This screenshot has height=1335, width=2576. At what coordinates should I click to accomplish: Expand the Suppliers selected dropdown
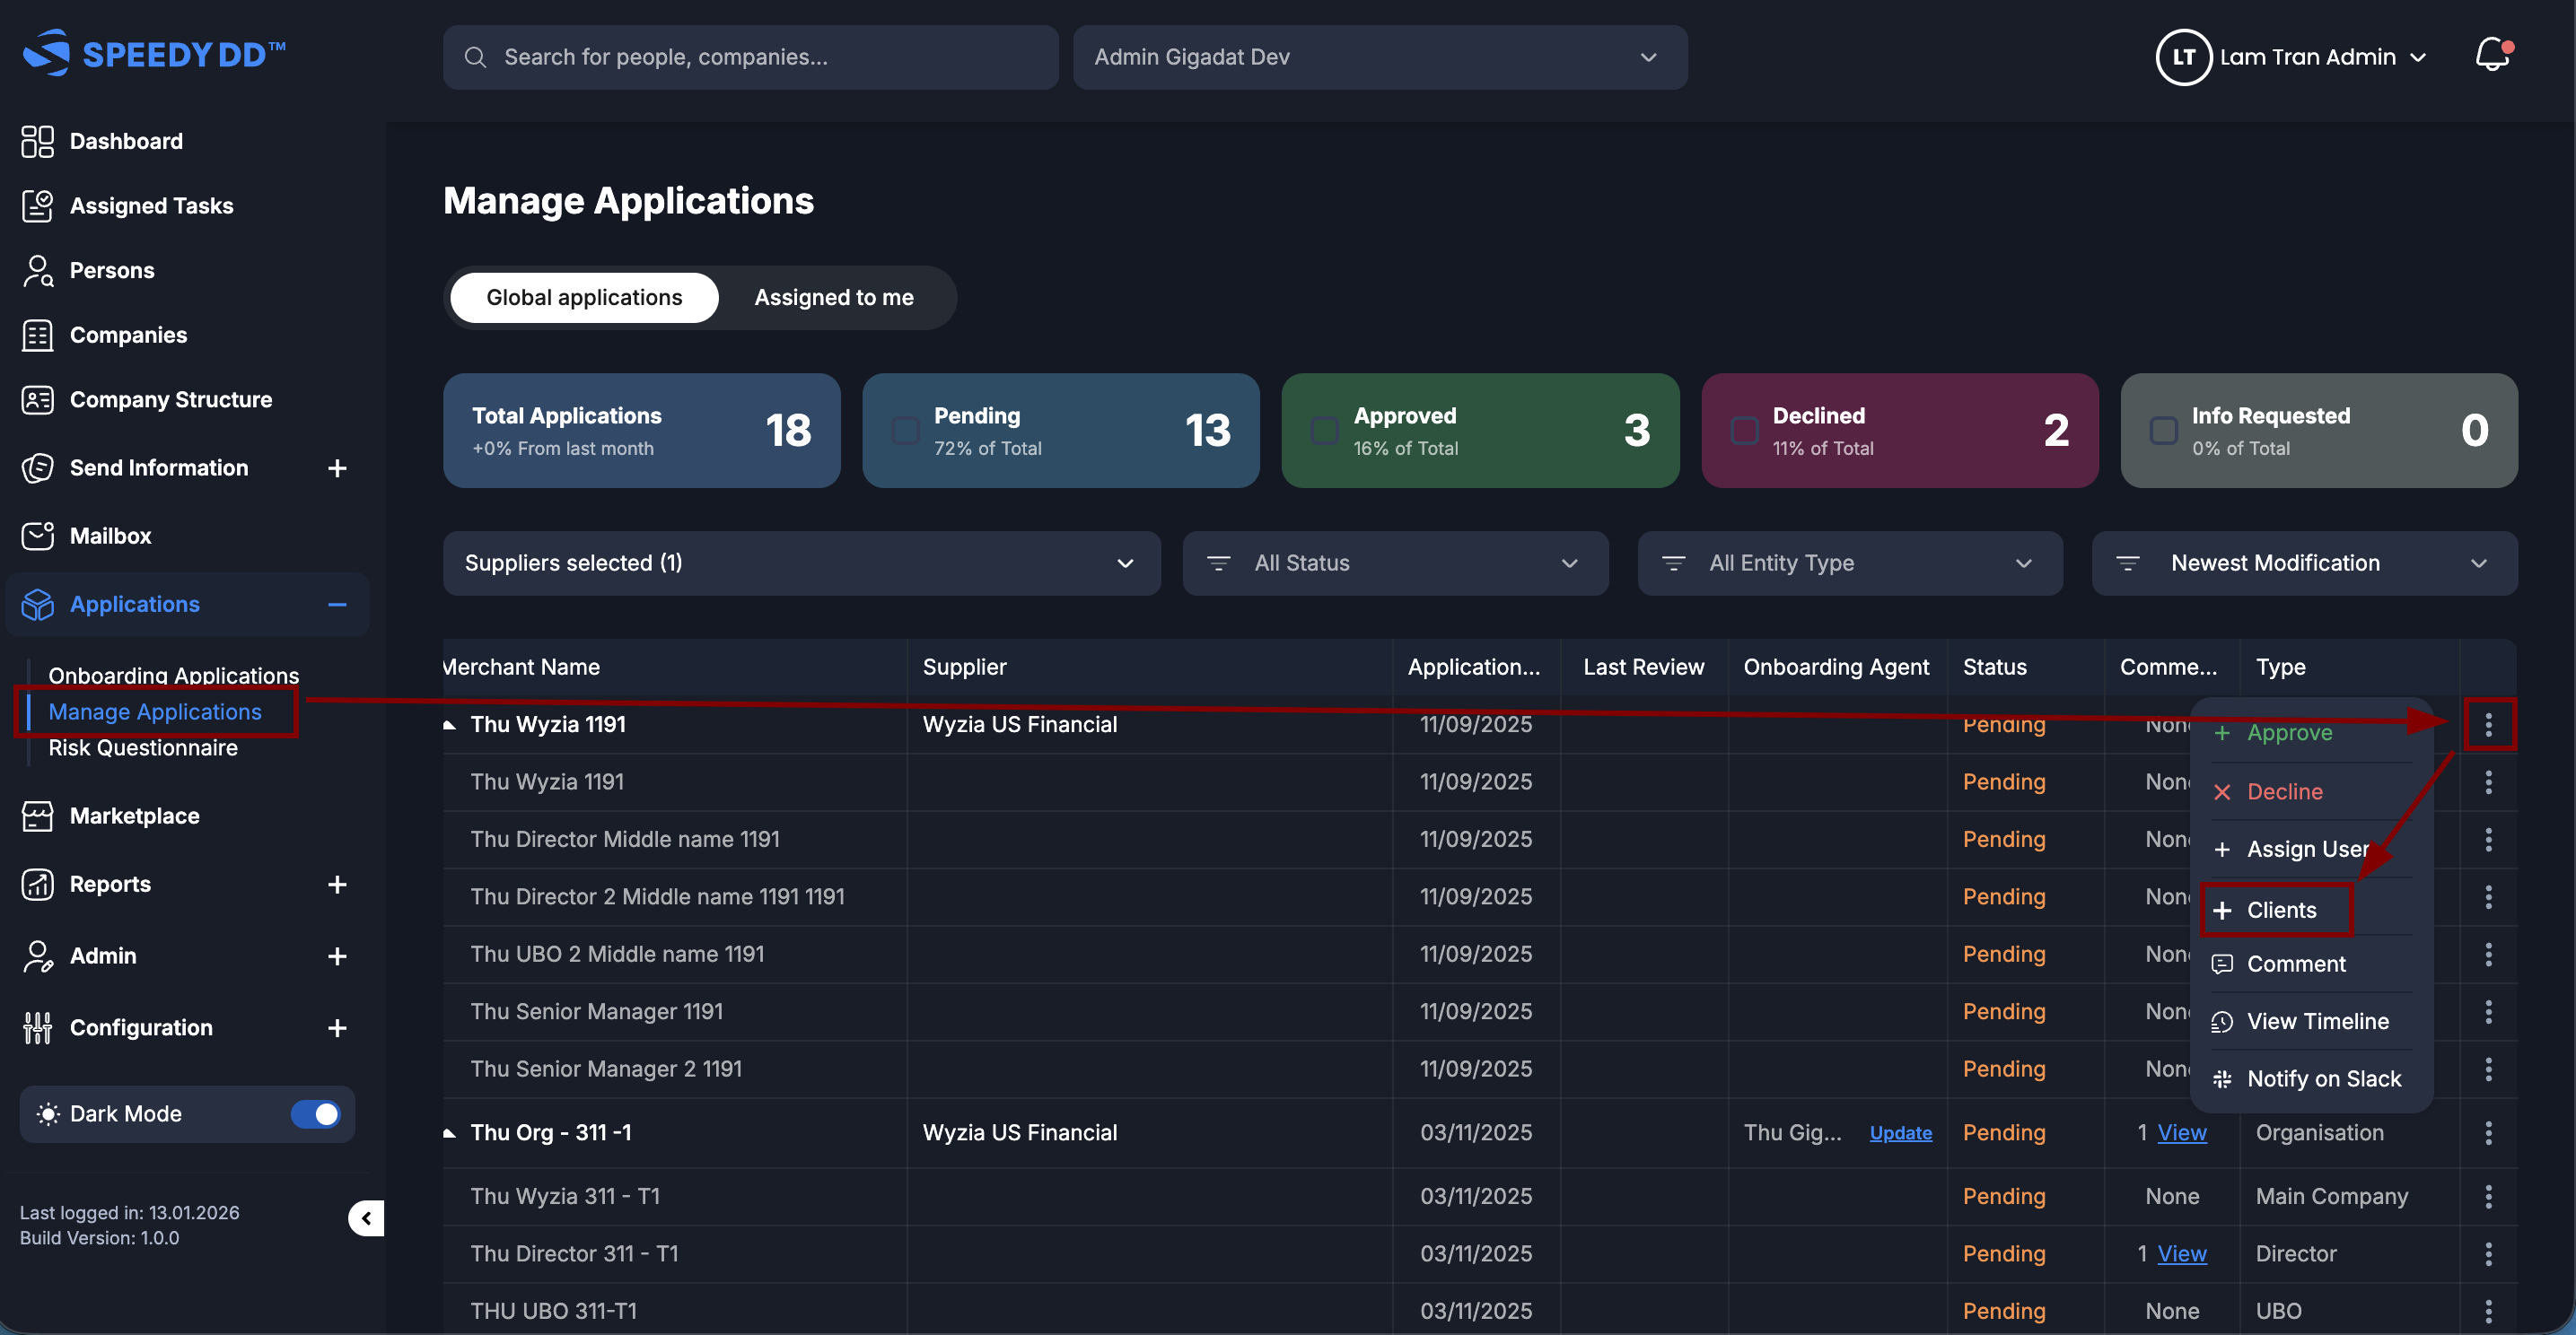pyautogui.click(x=801, y=563)
